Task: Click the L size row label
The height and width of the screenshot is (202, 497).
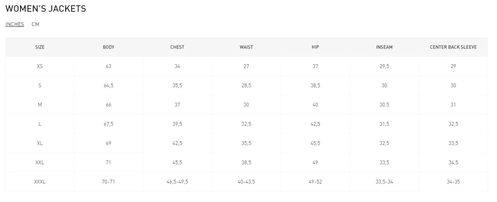Action: tap(40, 124)
